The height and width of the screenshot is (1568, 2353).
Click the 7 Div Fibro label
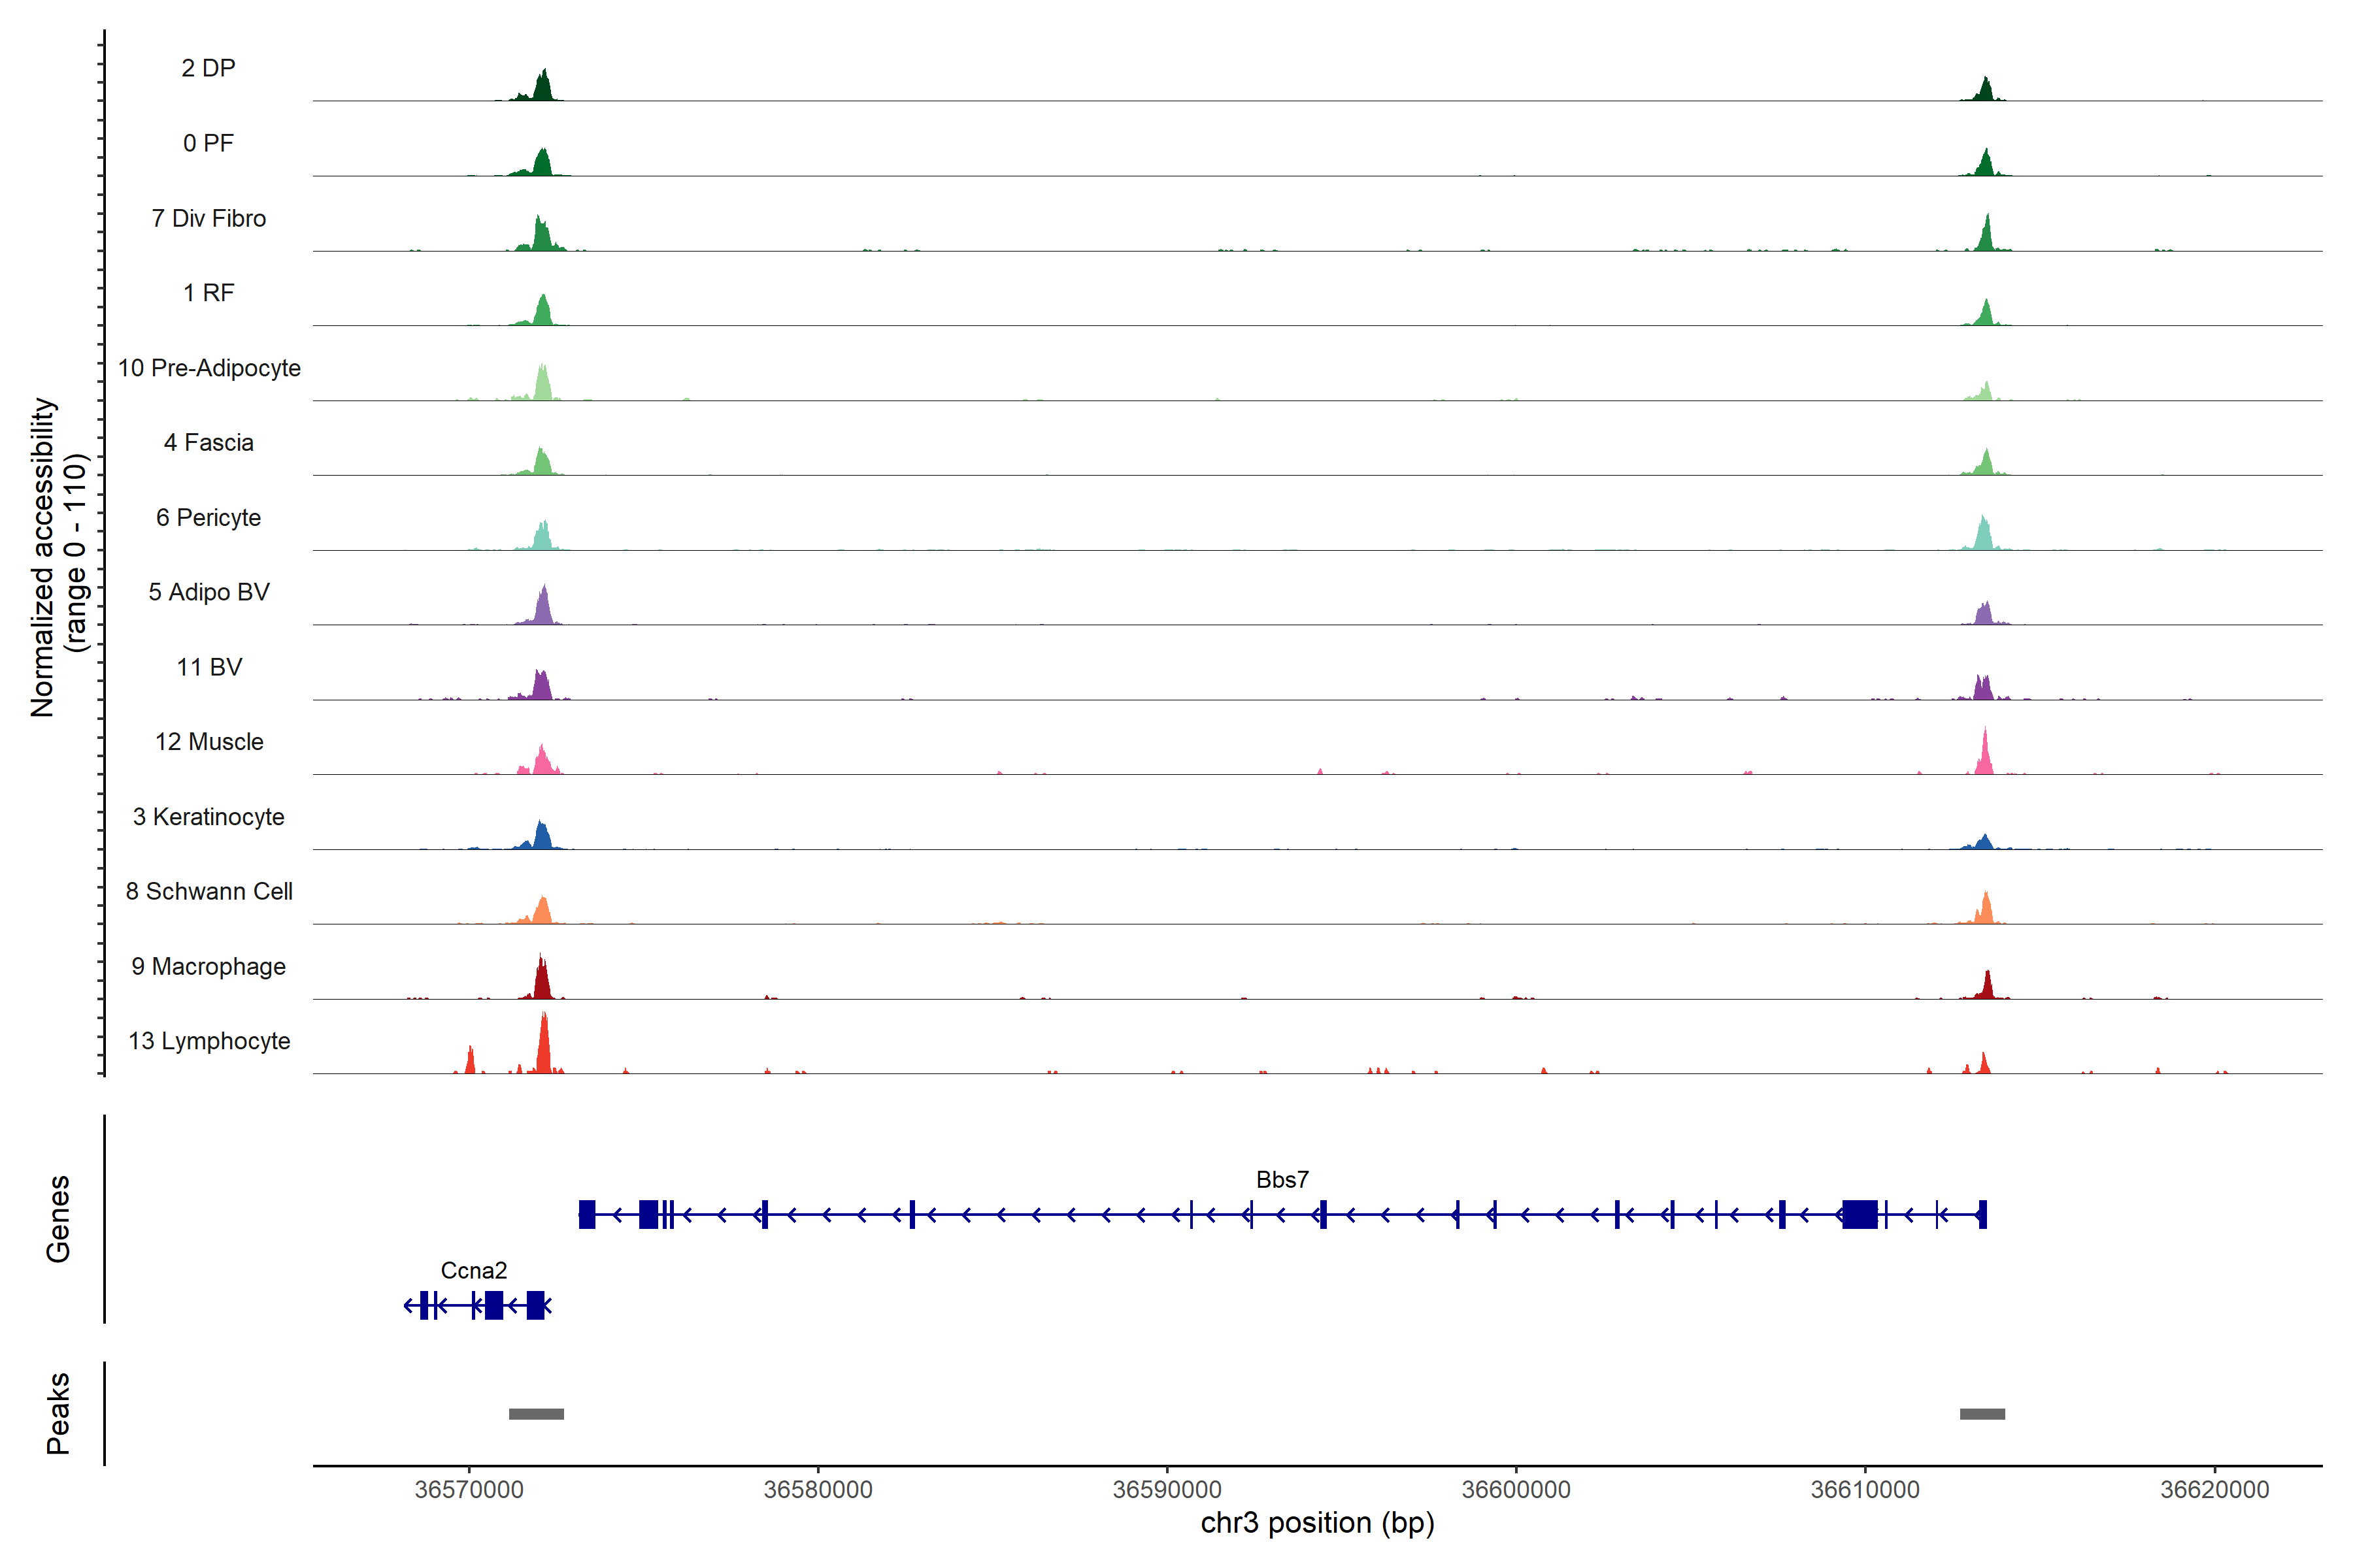tap(209, 218)
